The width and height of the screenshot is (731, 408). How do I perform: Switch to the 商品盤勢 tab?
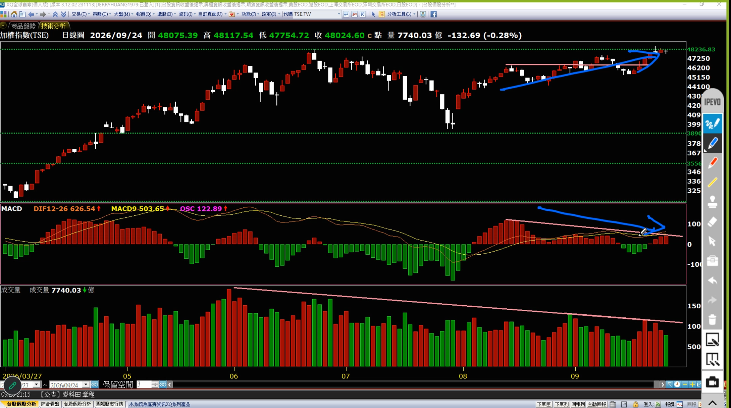coord(23,26)
